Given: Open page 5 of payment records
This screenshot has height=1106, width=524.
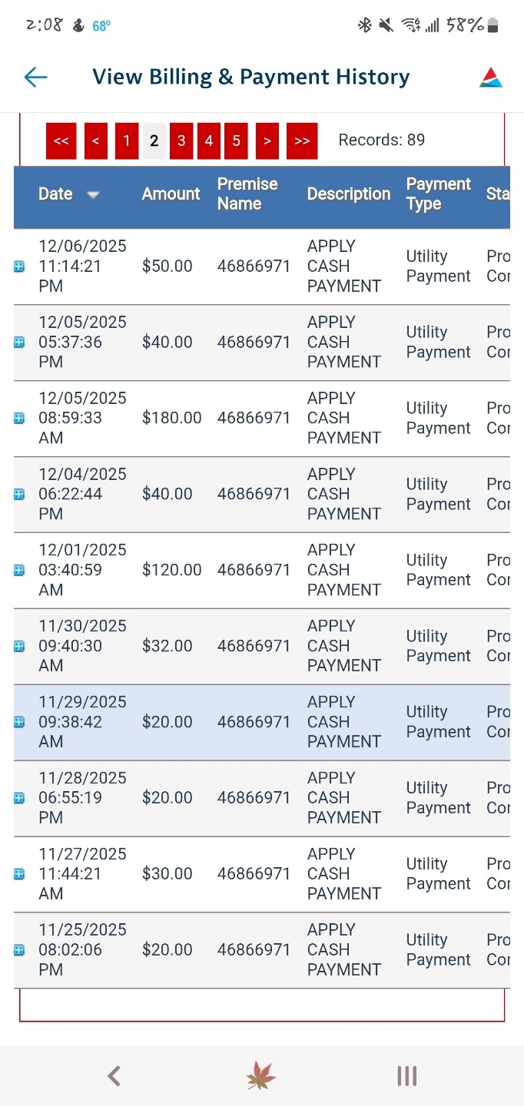Looking at the screenshot, I should pos(236,141).
